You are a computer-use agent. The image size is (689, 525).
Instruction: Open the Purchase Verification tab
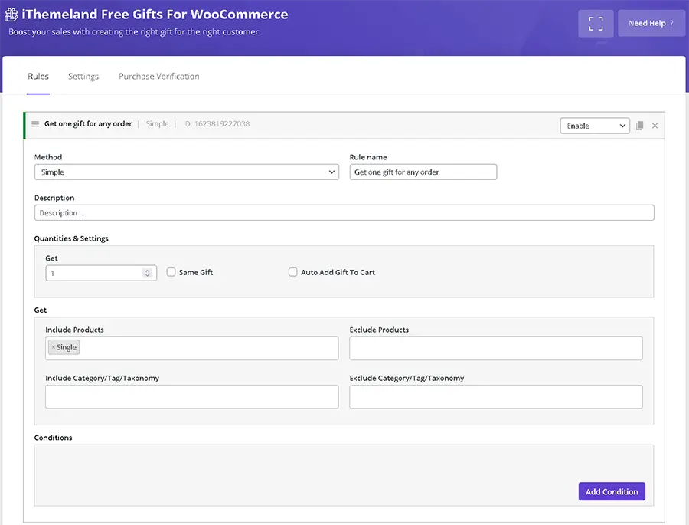tap(159, 77)
